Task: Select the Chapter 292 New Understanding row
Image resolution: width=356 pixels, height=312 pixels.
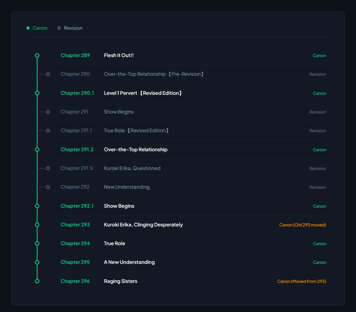Action: point(192,187)
